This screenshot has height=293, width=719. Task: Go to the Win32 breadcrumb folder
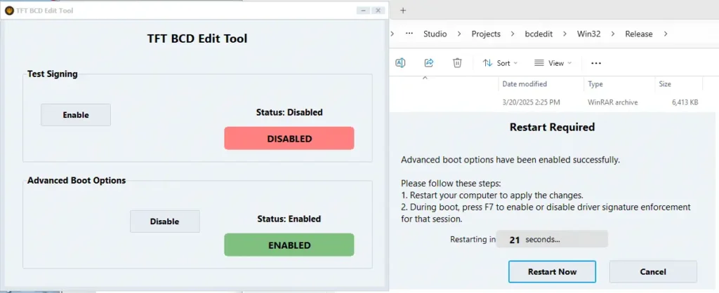pyautogui.click(x=590, y=34)
